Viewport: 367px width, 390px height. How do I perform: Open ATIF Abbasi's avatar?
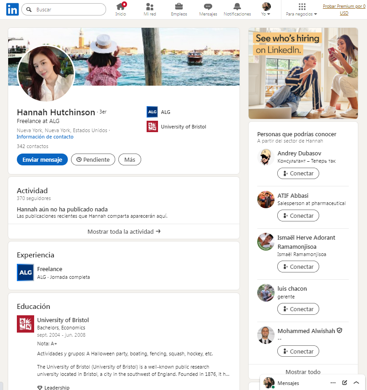point(266,200)
